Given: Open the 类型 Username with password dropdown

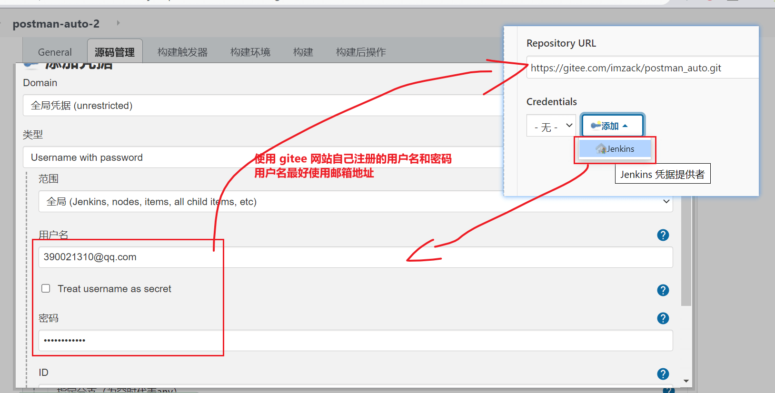Looking at the screenshot, I should (263, 157).
